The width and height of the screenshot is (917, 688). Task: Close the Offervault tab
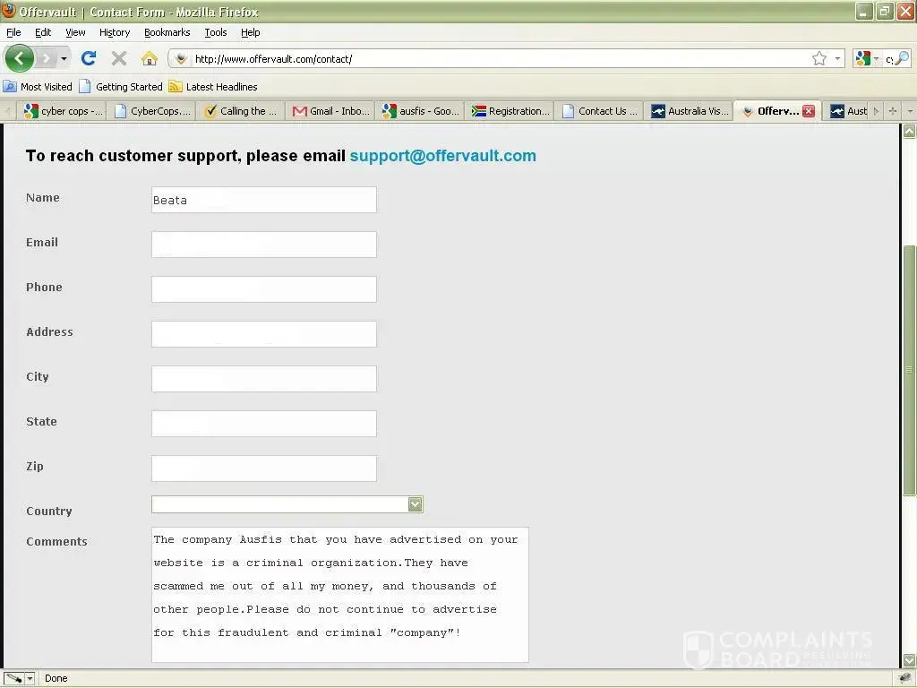pos(809,111)
